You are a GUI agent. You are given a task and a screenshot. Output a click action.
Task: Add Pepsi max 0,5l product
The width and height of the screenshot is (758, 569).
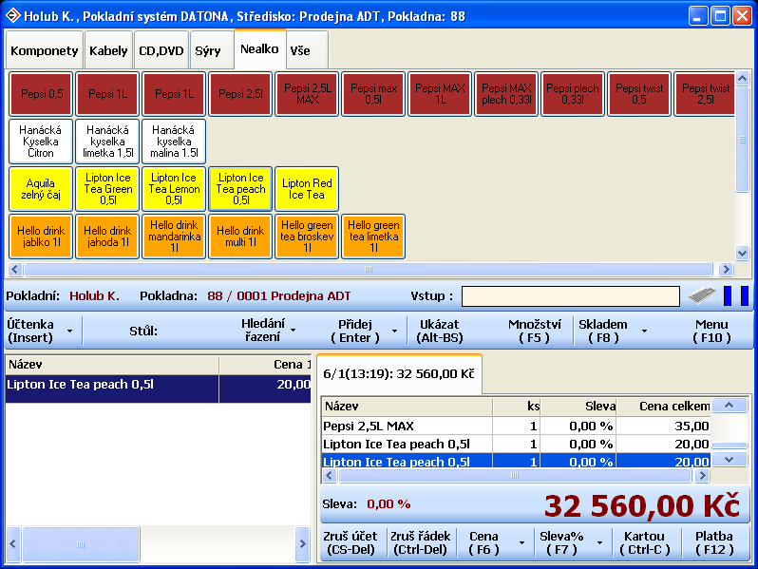pyautogui.click(x=373, y=94)
